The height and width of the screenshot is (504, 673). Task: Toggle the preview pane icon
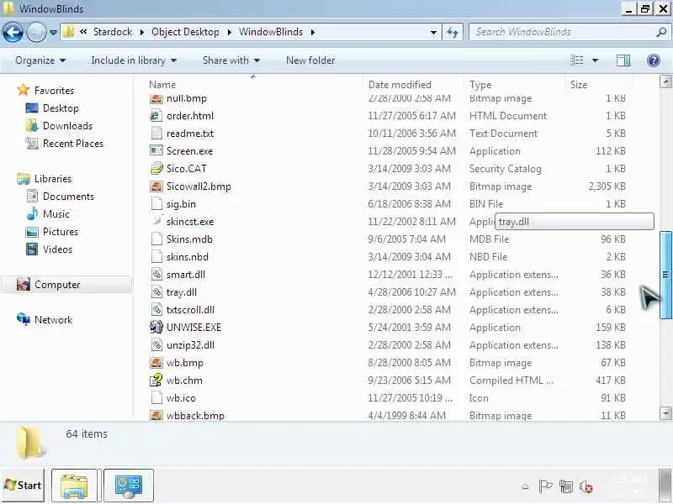[x=623, y=60]
